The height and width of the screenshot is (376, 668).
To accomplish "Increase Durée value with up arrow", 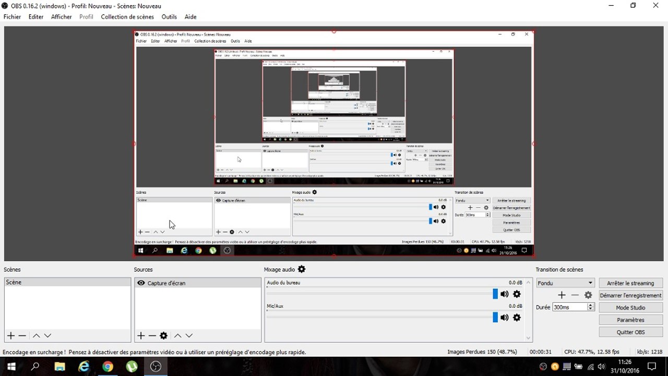I will [x=591, y=305].
